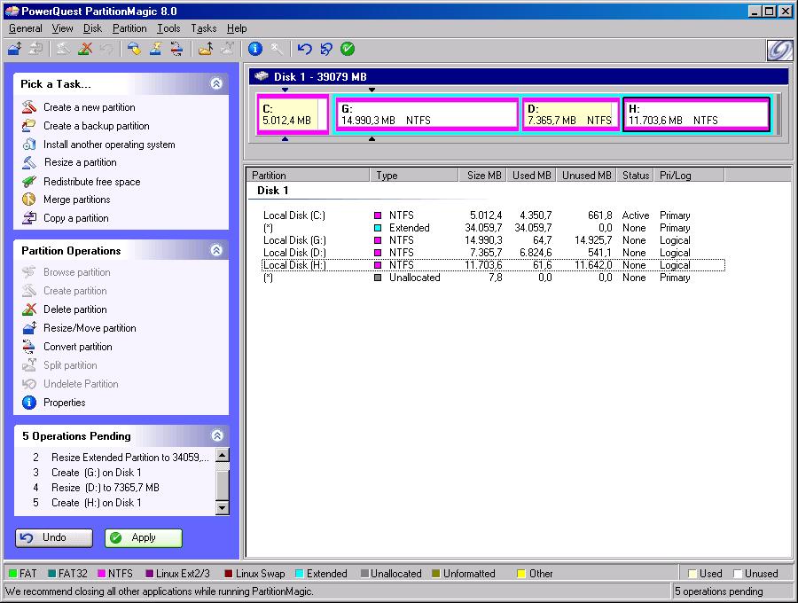Select the Local Disk (C:) row

(x=493, y=215)
